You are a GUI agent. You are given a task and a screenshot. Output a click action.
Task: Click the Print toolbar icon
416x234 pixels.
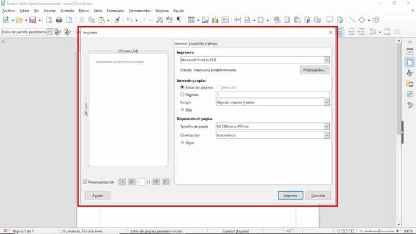pyautogui.click(x=59, y=20)
